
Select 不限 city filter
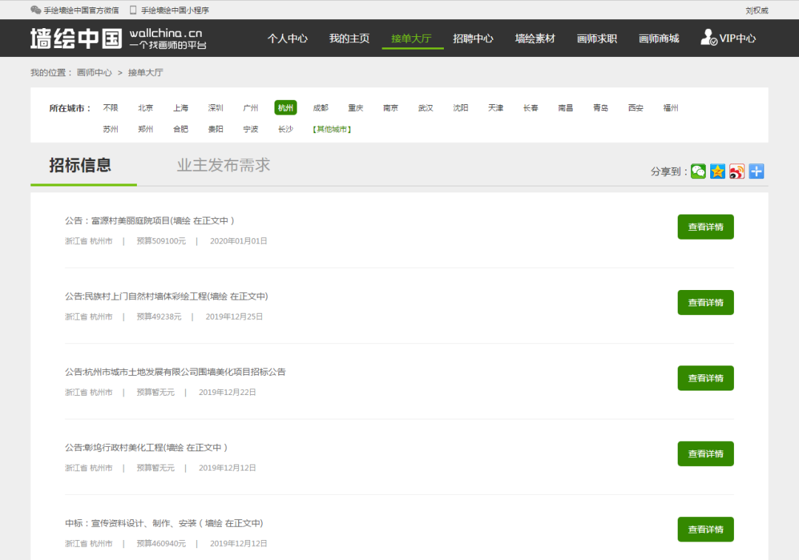coord(110,108)
